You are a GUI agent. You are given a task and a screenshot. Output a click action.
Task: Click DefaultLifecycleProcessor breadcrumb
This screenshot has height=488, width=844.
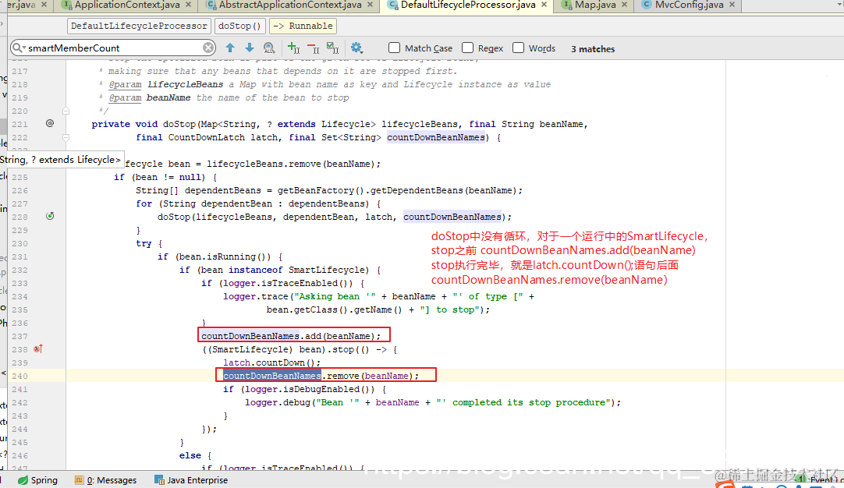click(x=139, y=26)
